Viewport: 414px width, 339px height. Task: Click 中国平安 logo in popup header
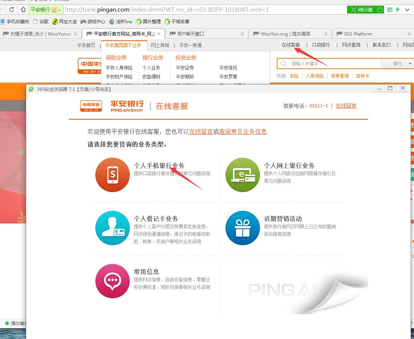(91, 106)
